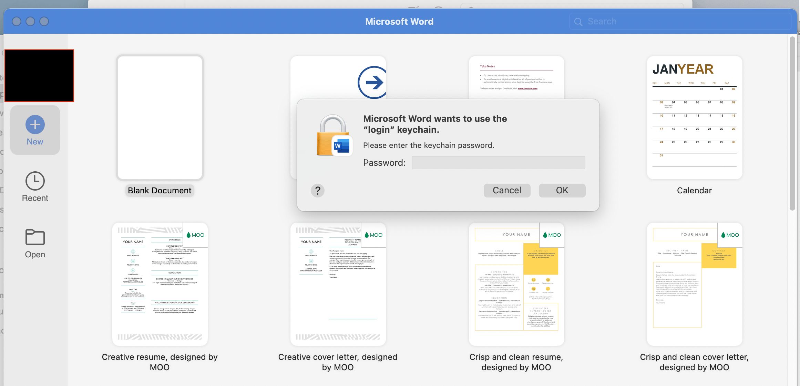Create a new Blank Document
This screenshot has width=800, height=386.
(x=160, y=117)
